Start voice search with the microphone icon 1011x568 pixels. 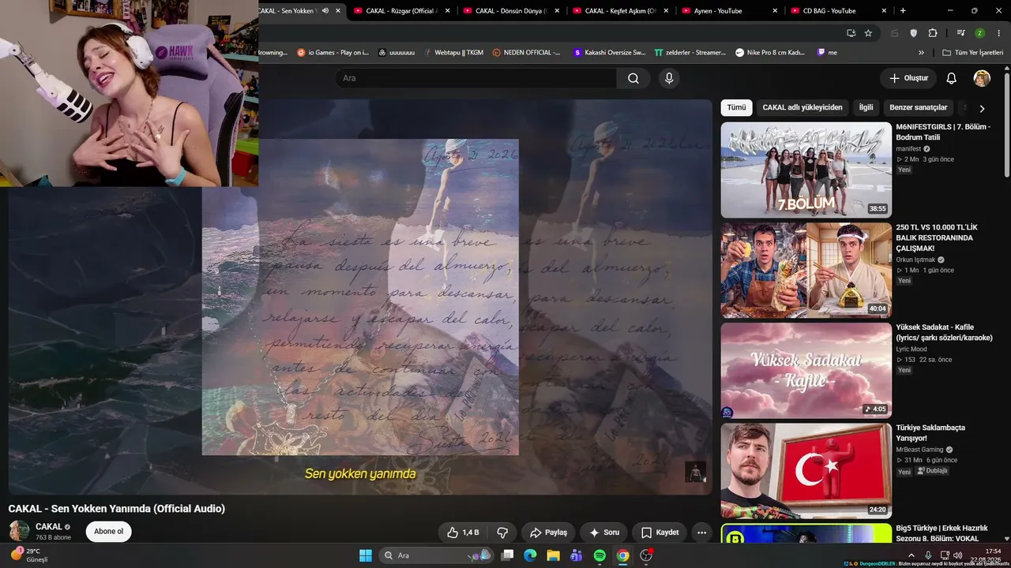point(669,78)
